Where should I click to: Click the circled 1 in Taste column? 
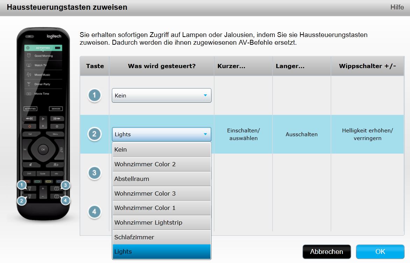click(x=94, y=95)
